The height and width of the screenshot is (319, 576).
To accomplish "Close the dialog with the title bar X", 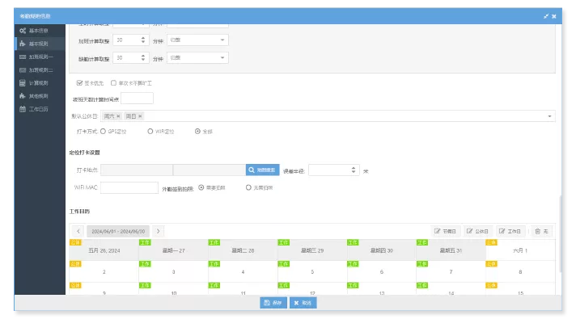I will click(x=554, y=16).
